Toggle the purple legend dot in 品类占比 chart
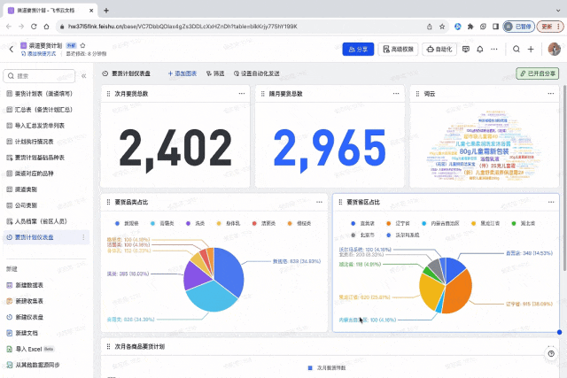Viewport: 567px width, 378px height. (188, 223)
